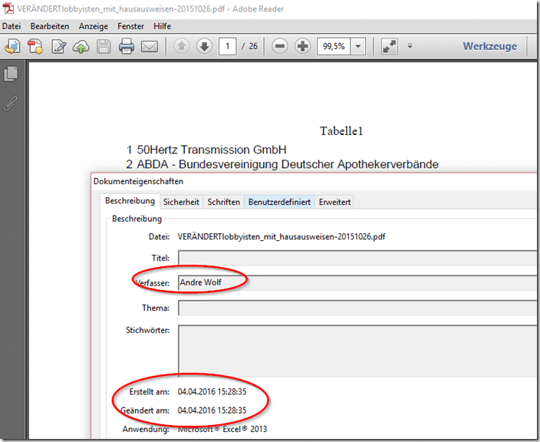Open the Hilfe menu
540x442 pixels.
162,26
